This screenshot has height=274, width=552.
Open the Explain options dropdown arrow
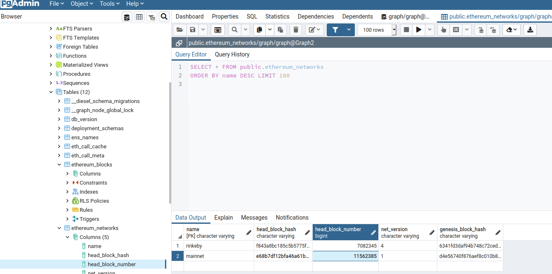[x=467, y=30]
